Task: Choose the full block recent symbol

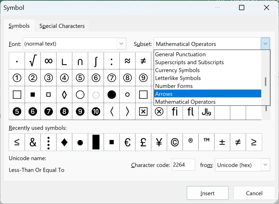Action: coord(96,142)
